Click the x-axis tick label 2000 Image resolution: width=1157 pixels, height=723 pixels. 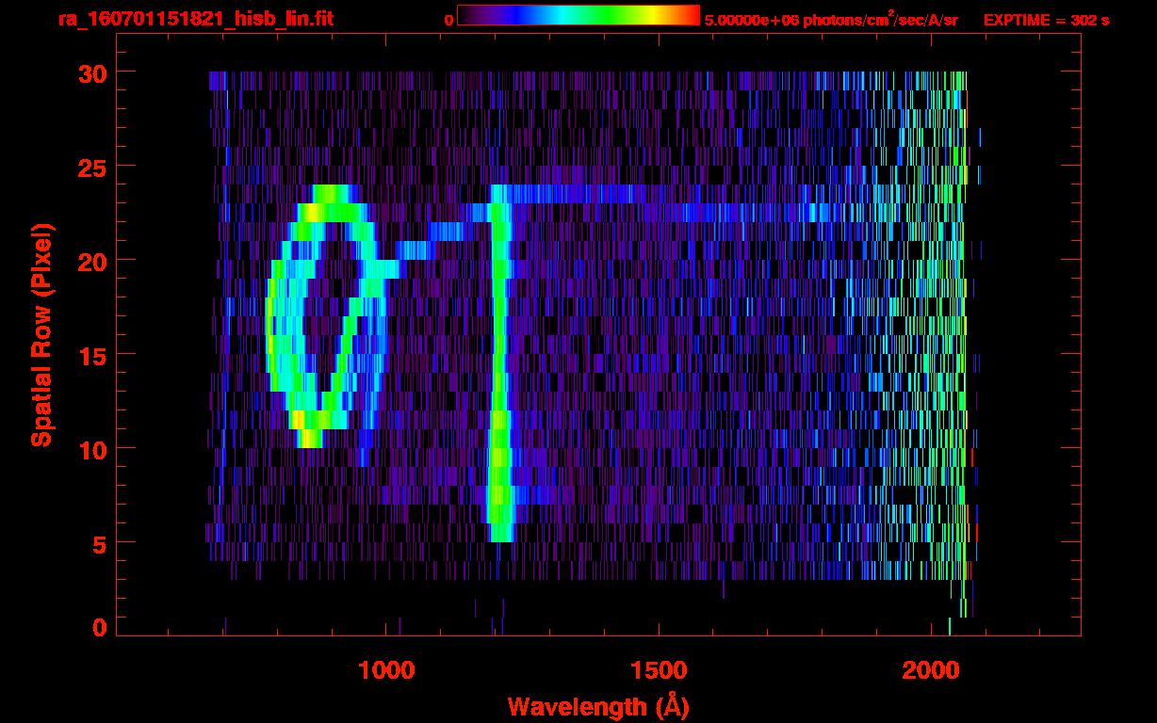pyautogui.click(x=931, y=670)
